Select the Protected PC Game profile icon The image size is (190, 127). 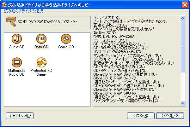point(41,62)
